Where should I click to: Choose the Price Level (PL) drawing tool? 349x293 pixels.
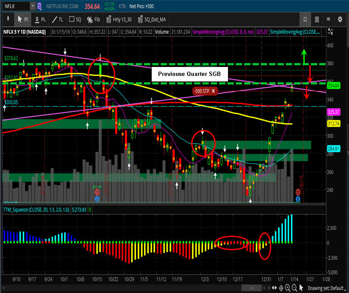click(40, 19)
